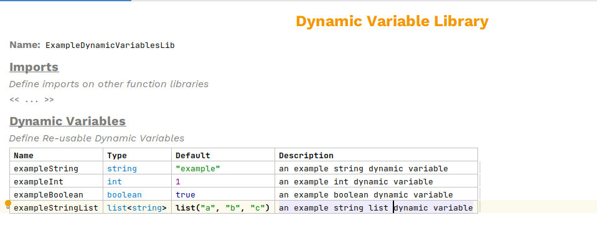Click the int type cell
This screenshot has height=228, width=597.
click(137, 181)
